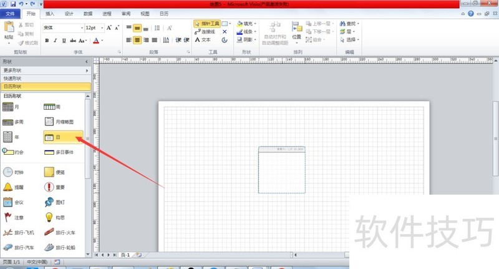Viewport: 499px width, 269px height.
Task: Select the 旅行-飞机 airplane shape
Action: point(18,232)
